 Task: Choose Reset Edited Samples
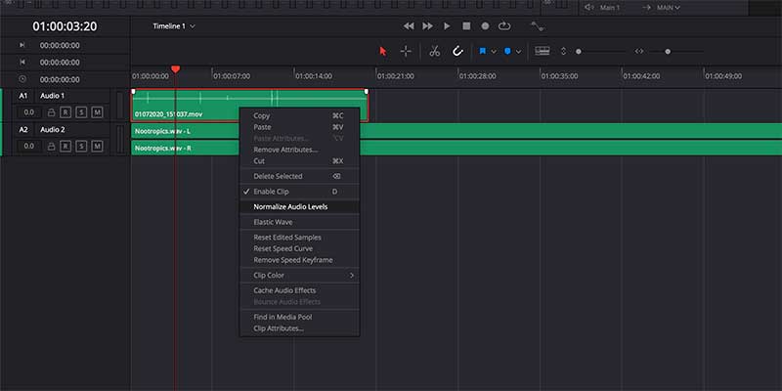299,238
